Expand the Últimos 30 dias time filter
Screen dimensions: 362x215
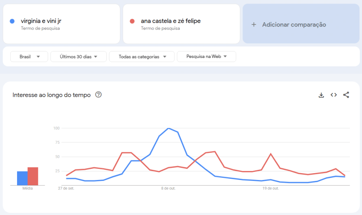tap(79, 57)
